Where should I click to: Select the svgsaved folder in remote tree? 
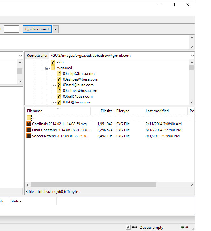[x=65, y=68]
